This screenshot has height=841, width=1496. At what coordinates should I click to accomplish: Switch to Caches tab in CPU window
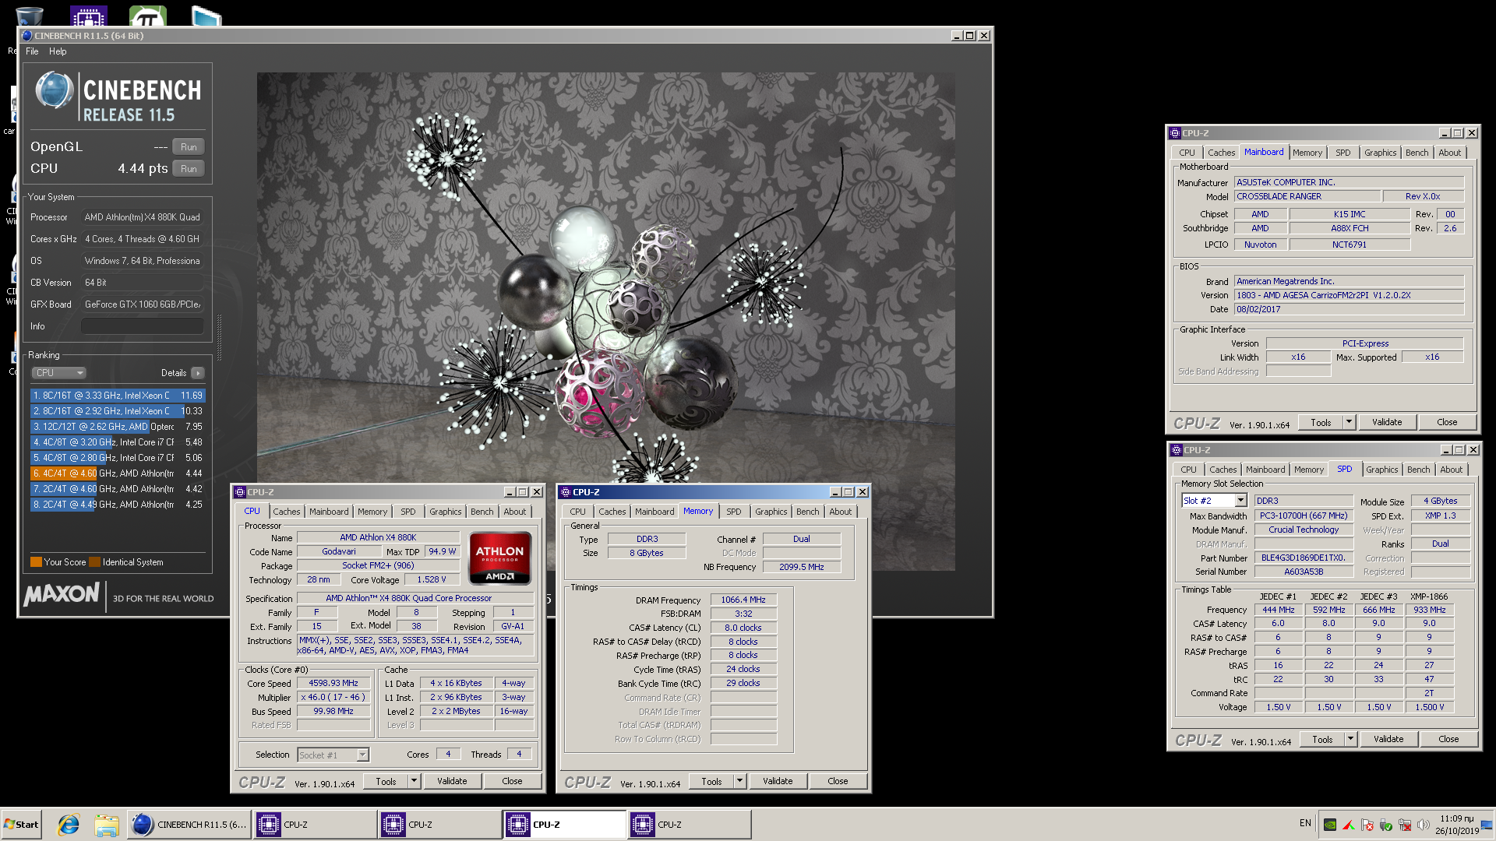pos(286,512)
